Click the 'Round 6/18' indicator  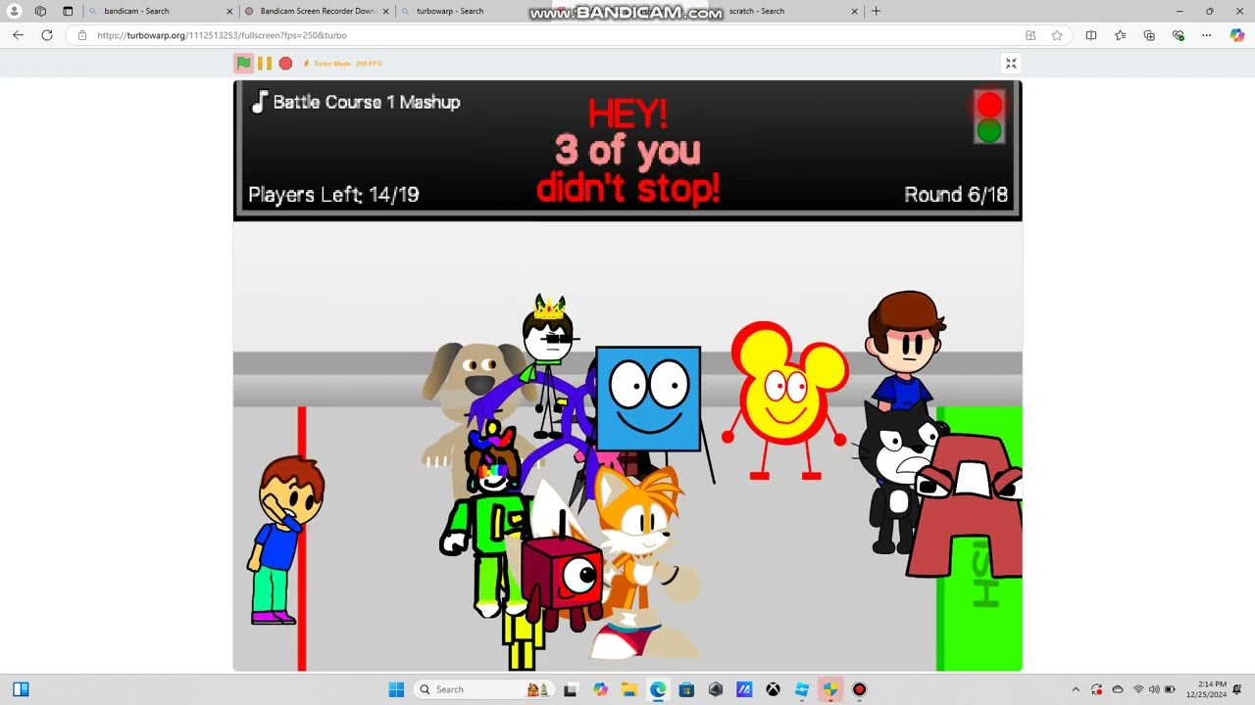955,195
